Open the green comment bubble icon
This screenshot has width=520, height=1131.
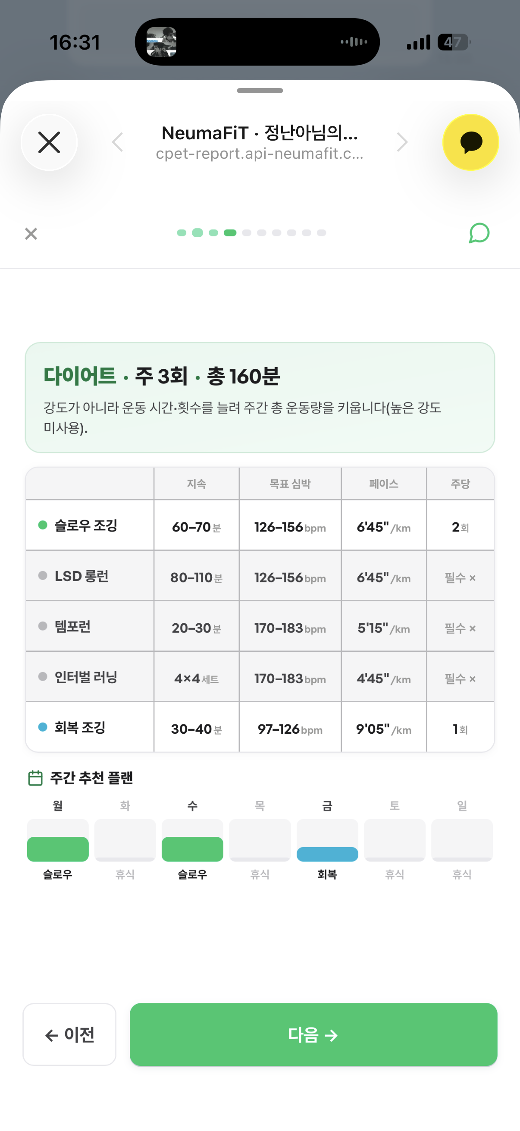[x=479, y=232]
